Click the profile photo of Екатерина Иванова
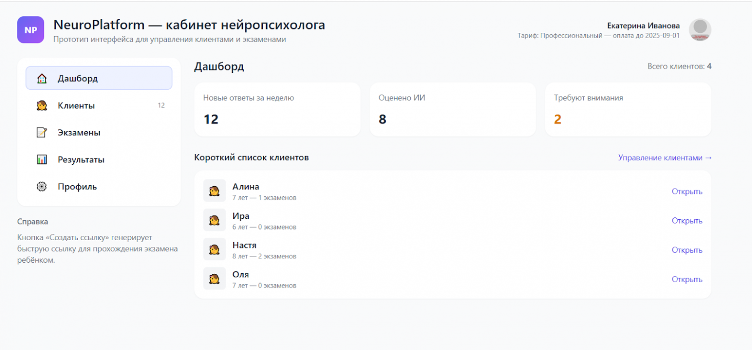Screen dimensions: 752x350 click(700, 29)
